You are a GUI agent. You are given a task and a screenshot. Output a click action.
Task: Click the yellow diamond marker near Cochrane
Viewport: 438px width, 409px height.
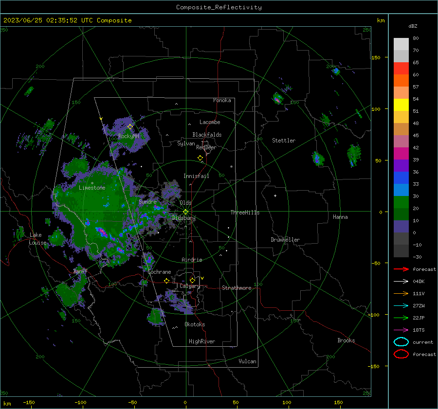pyautogui.click(x=166, y=281)
